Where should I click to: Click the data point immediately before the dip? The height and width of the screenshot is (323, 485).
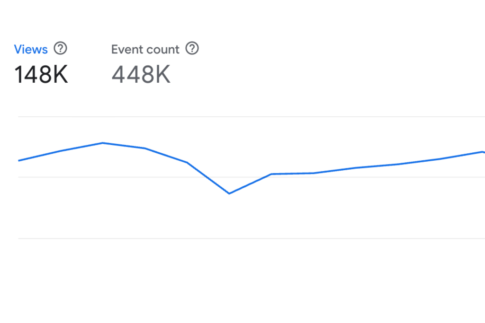187,163
